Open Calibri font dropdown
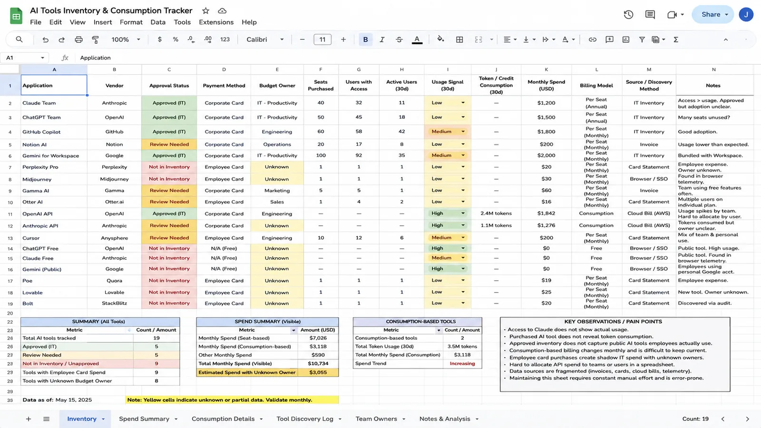This screenshot has width=761, height=428. pos(265,39)
